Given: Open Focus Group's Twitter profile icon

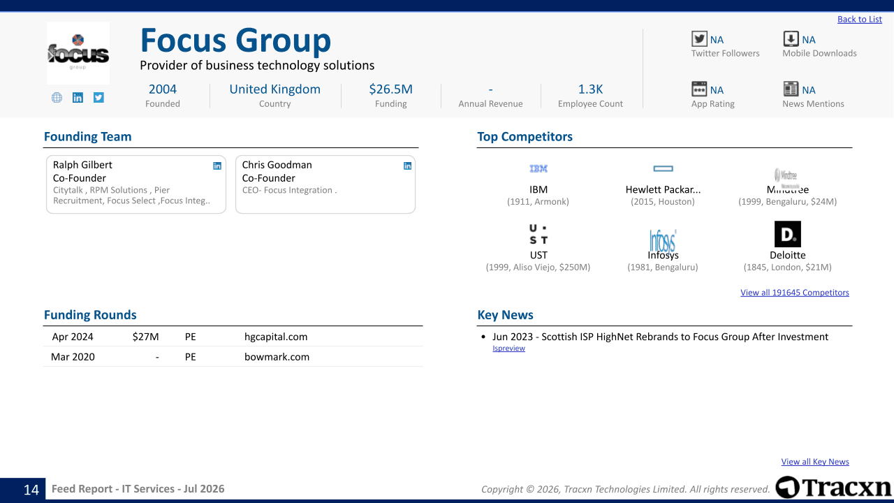Looking at the screenshot, I should click(98, 98).
